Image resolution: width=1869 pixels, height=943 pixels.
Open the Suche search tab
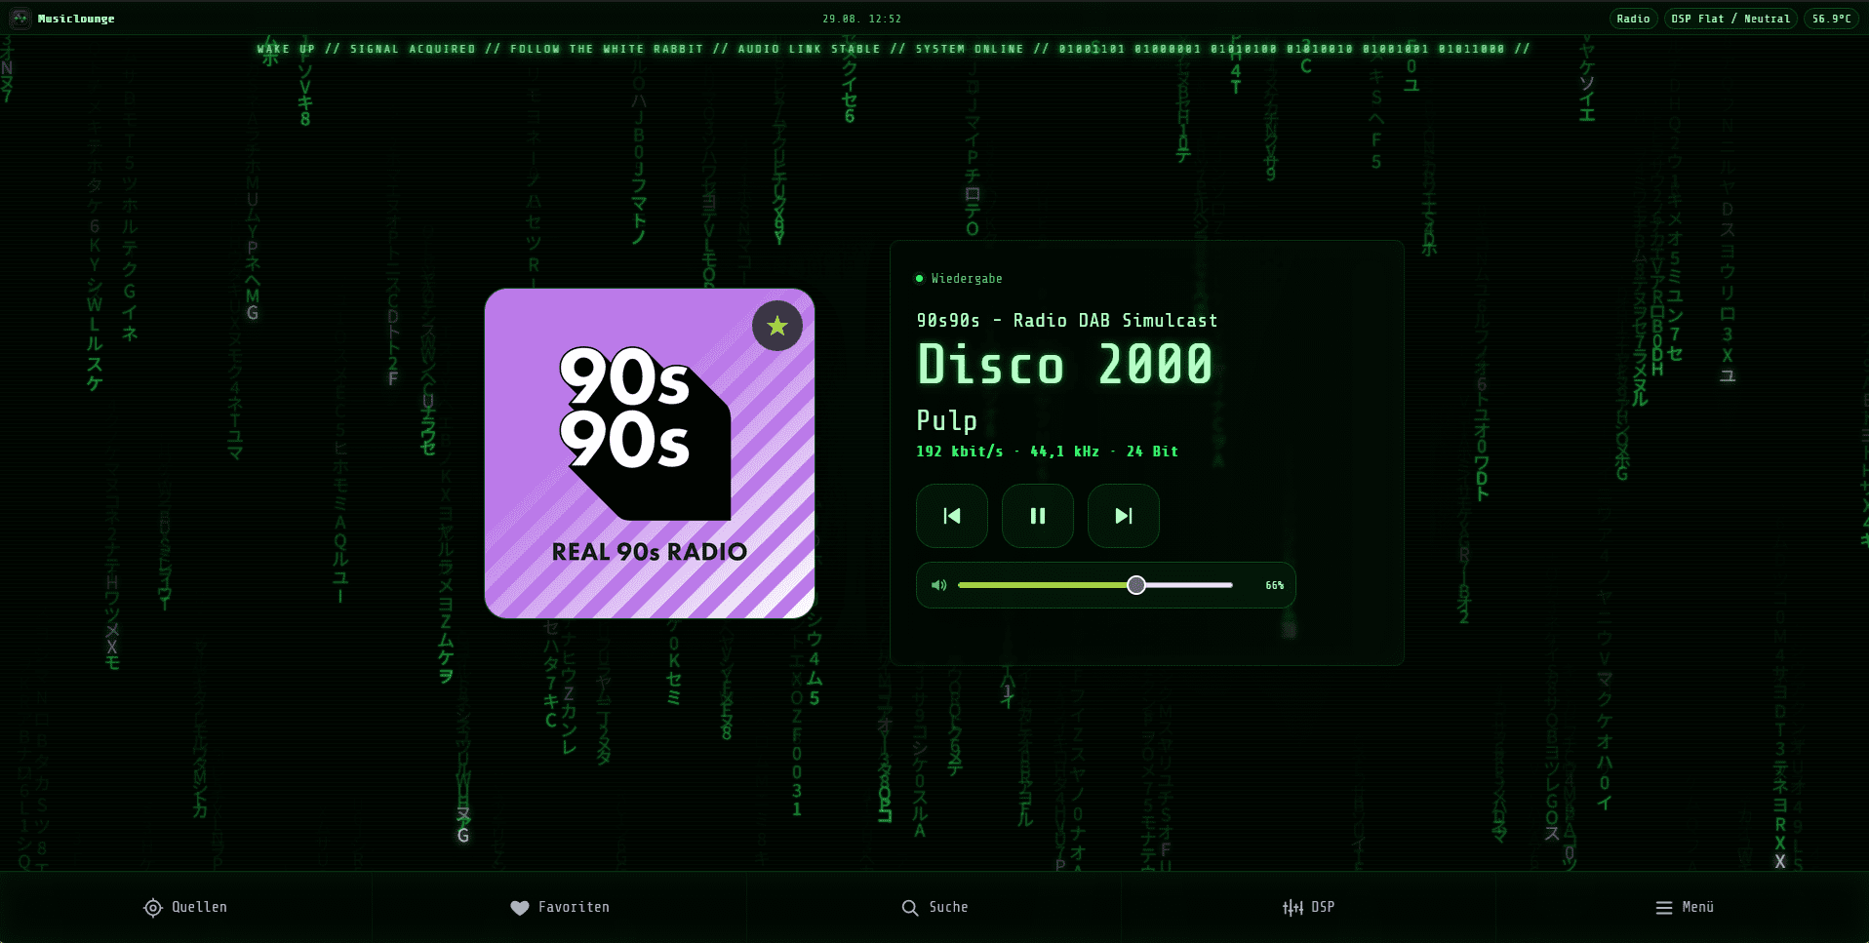(x=934, y=907)
